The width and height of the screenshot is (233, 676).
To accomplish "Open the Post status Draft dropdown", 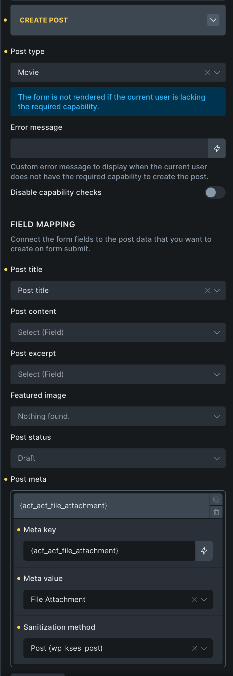I will click(x=217, y=458).
